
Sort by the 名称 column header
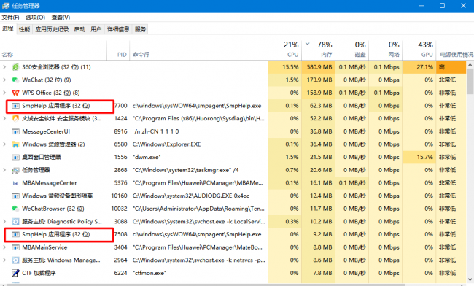click(53, 50)
